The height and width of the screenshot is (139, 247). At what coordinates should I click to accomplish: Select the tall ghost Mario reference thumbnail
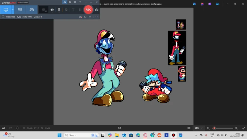point(177,48)
